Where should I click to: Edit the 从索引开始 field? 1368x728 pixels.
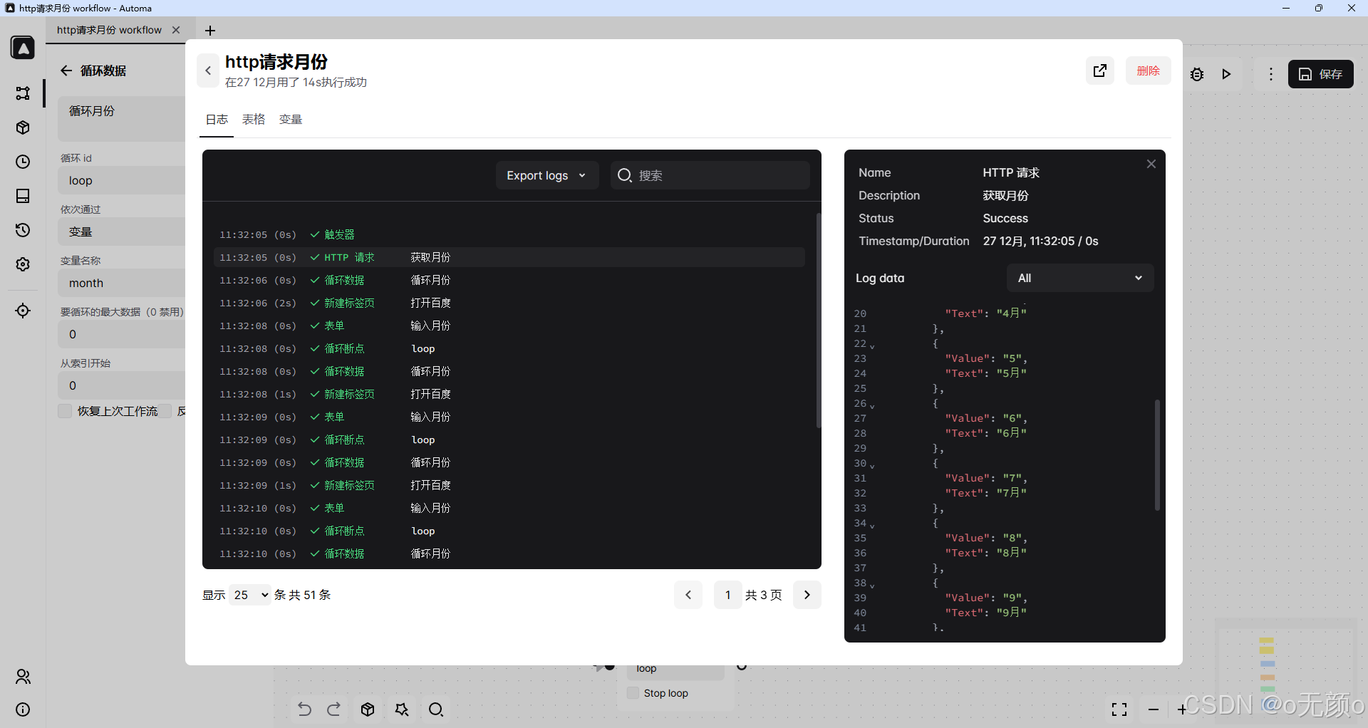[x=121, y=385]
